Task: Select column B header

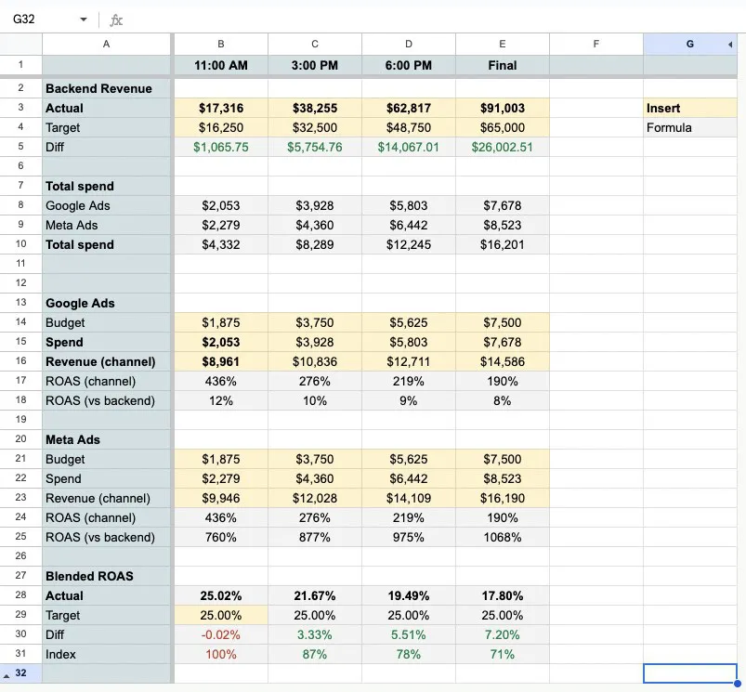Action: click(x=221, y=45)
